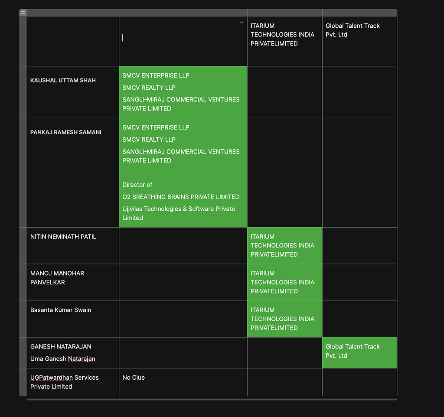Click SANGLI-MIRAJ COMMERCIAL VENTURES in Pankaj's row

181,156
